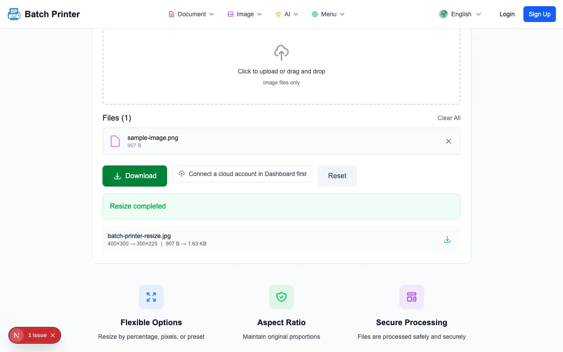Click the Image menu chevron arrow

click(x=260, y=14)
